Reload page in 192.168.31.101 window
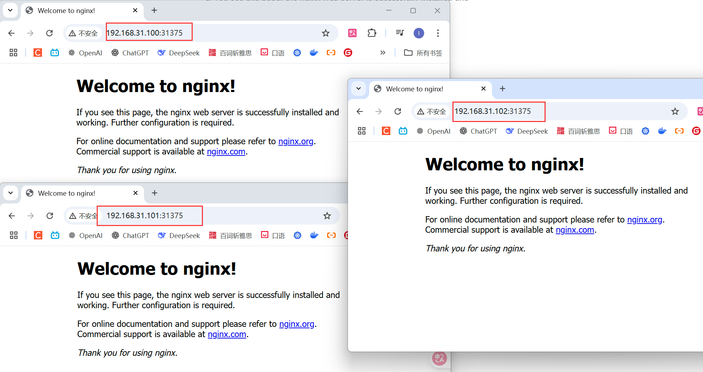The height and width of the screenshot is (372, 703). pos(50,216)
